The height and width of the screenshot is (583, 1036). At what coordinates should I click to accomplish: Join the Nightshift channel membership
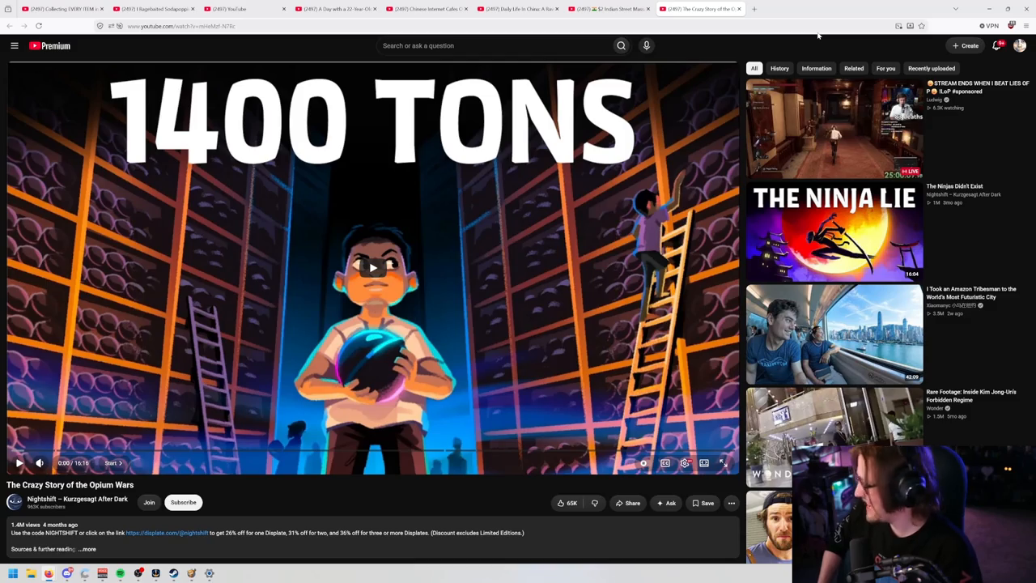[x=149, y=503]
